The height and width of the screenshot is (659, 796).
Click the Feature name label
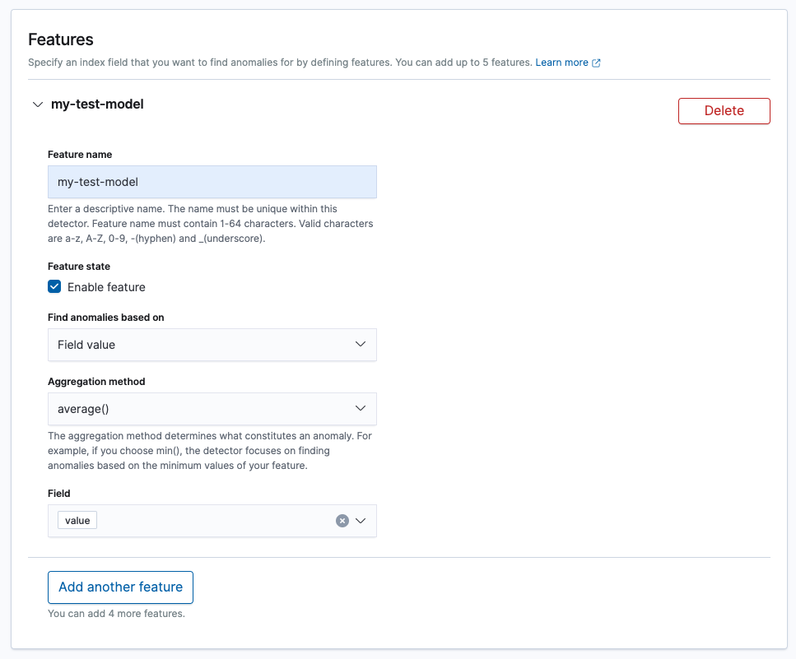coord(80,155)
